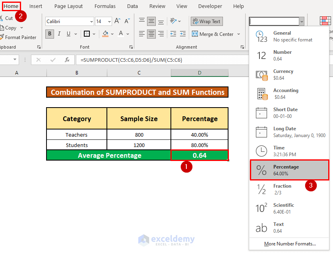Expand the Borders options arrow

pyautogui.click(x=94, y=34)
